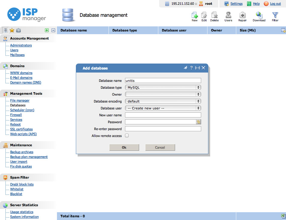Click the New database toolbar icon
This screenshot has height=220, width=286.
(x=195, y=15)
